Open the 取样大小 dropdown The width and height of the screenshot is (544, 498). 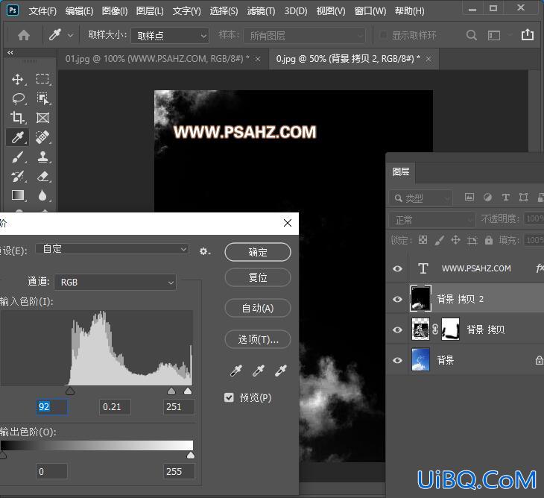point(170,35)
